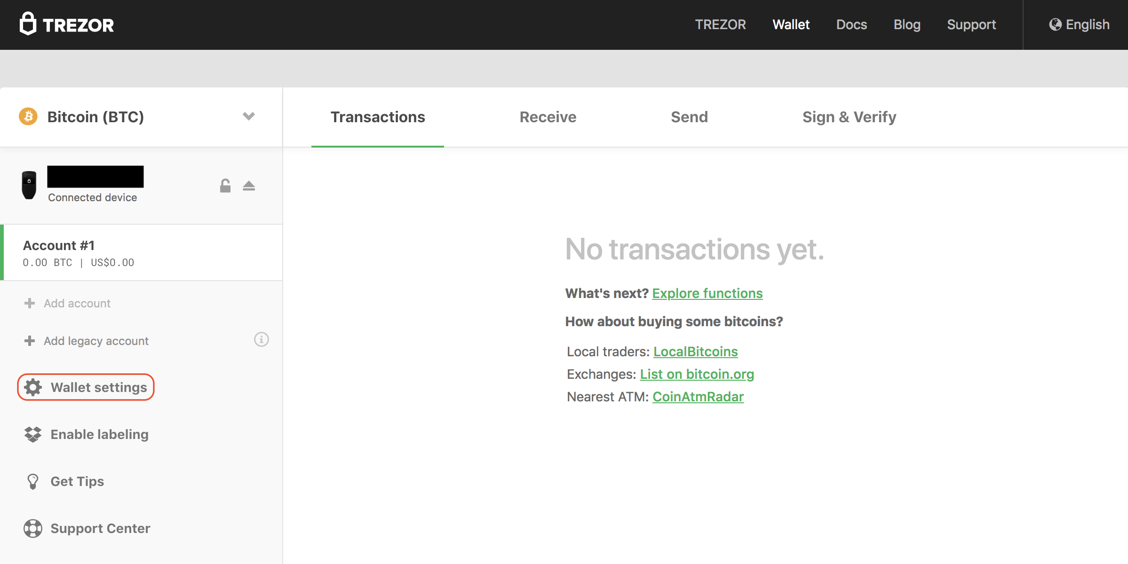Click the Bitcoin coin icon
This screenshot has height=564, width=1128.
tap(28, 116)
